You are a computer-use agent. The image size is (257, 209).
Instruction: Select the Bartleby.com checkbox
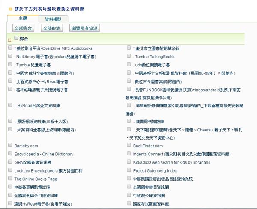(x=10, y=146)
